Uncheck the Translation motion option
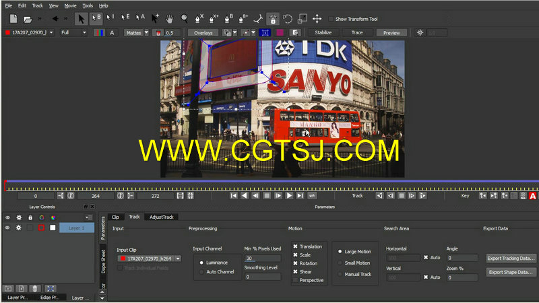 [295, 246]
